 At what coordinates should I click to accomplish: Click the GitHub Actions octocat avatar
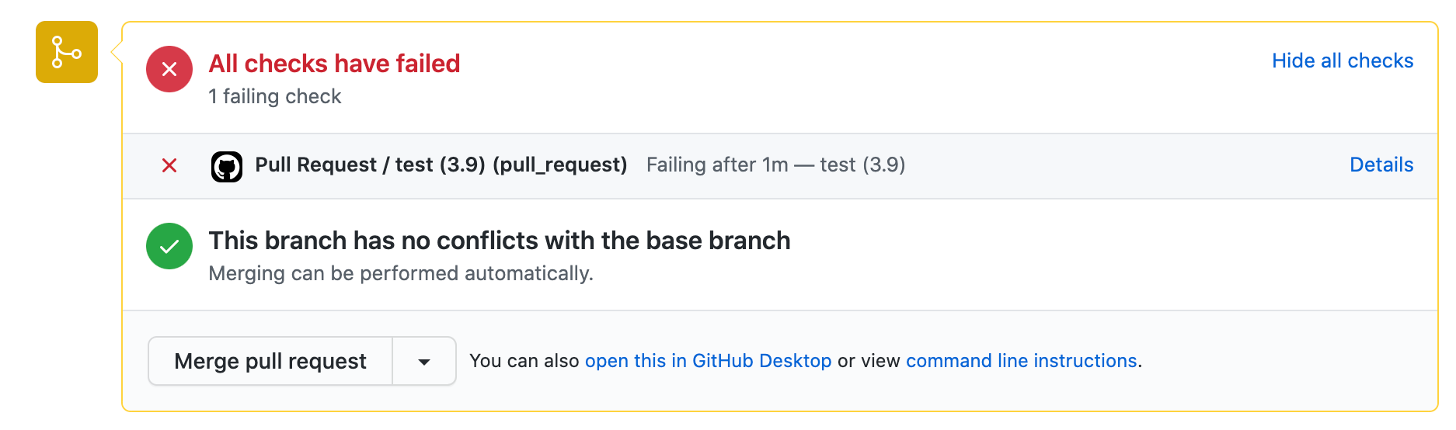point(227,167)
